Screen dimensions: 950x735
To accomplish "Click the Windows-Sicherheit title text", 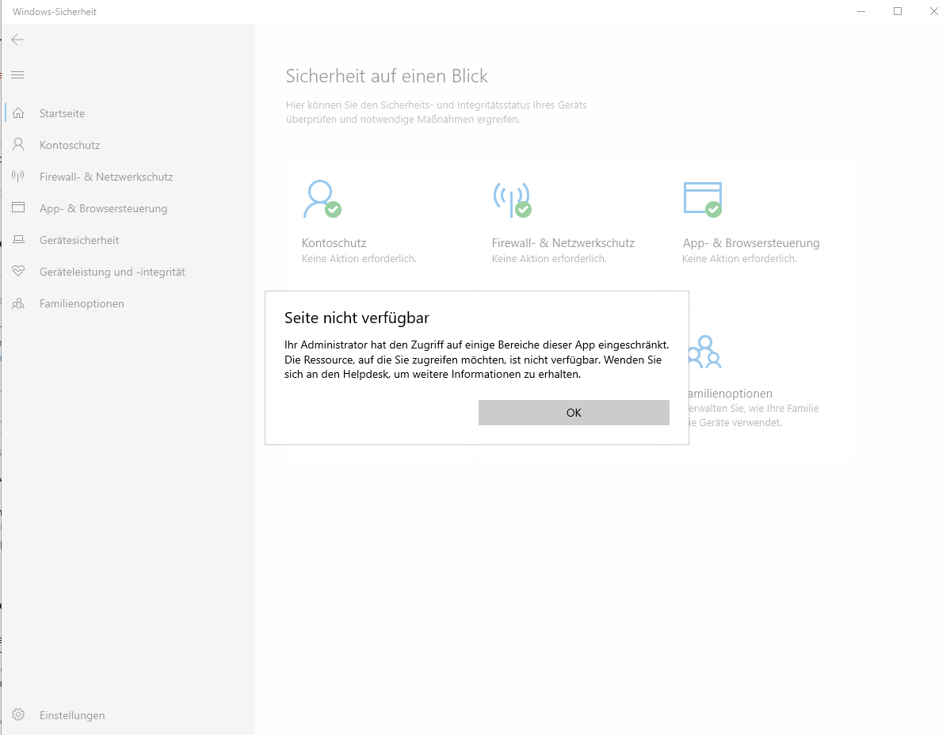I will tap(55, 12).
